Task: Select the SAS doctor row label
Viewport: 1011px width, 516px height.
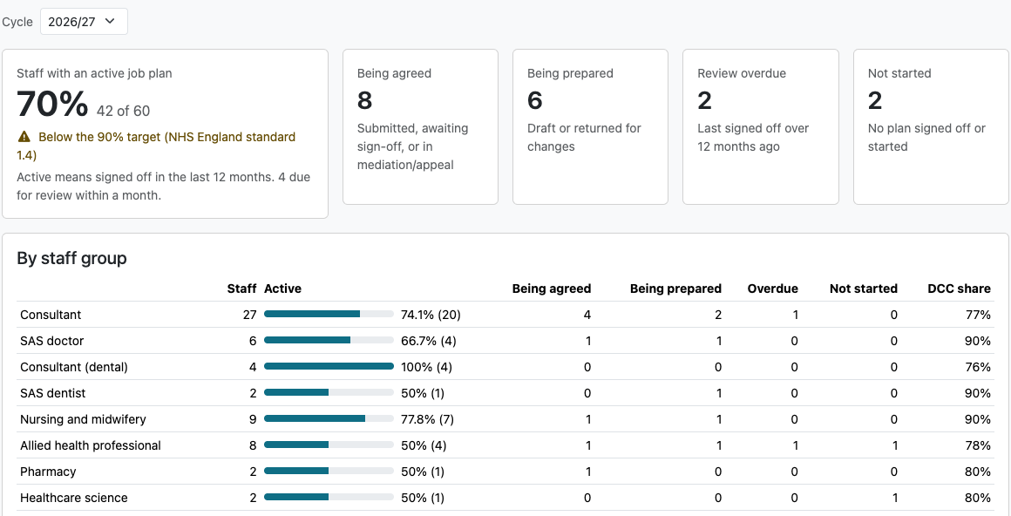Action: coord(51,341)
